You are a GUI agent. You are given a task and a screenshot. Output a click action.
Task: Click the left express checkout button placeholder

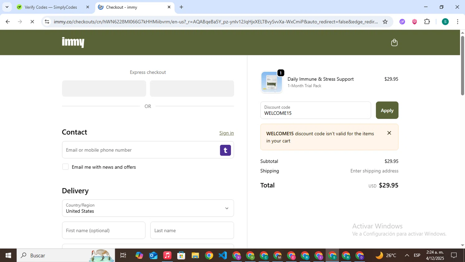(x=104, y=88)
